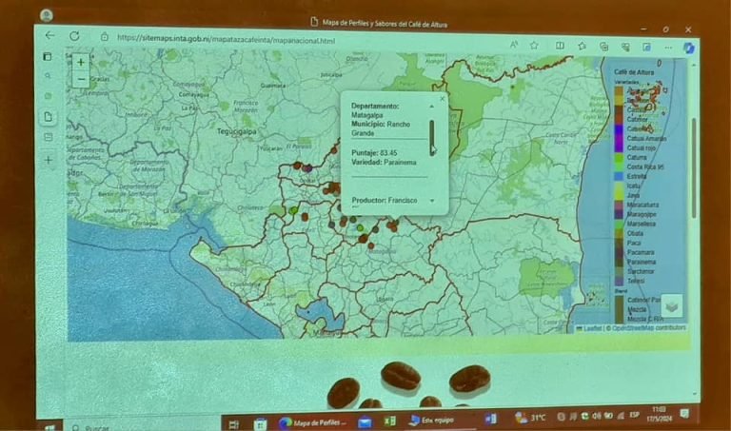Zoom out the map with the minus button
Image resolution: width=731 pixels, height=431 pixels.
tap(81, 80)
